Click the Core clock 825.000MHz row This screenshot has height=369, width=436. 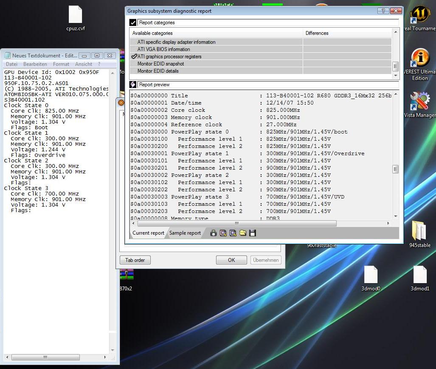click(215, 110)
